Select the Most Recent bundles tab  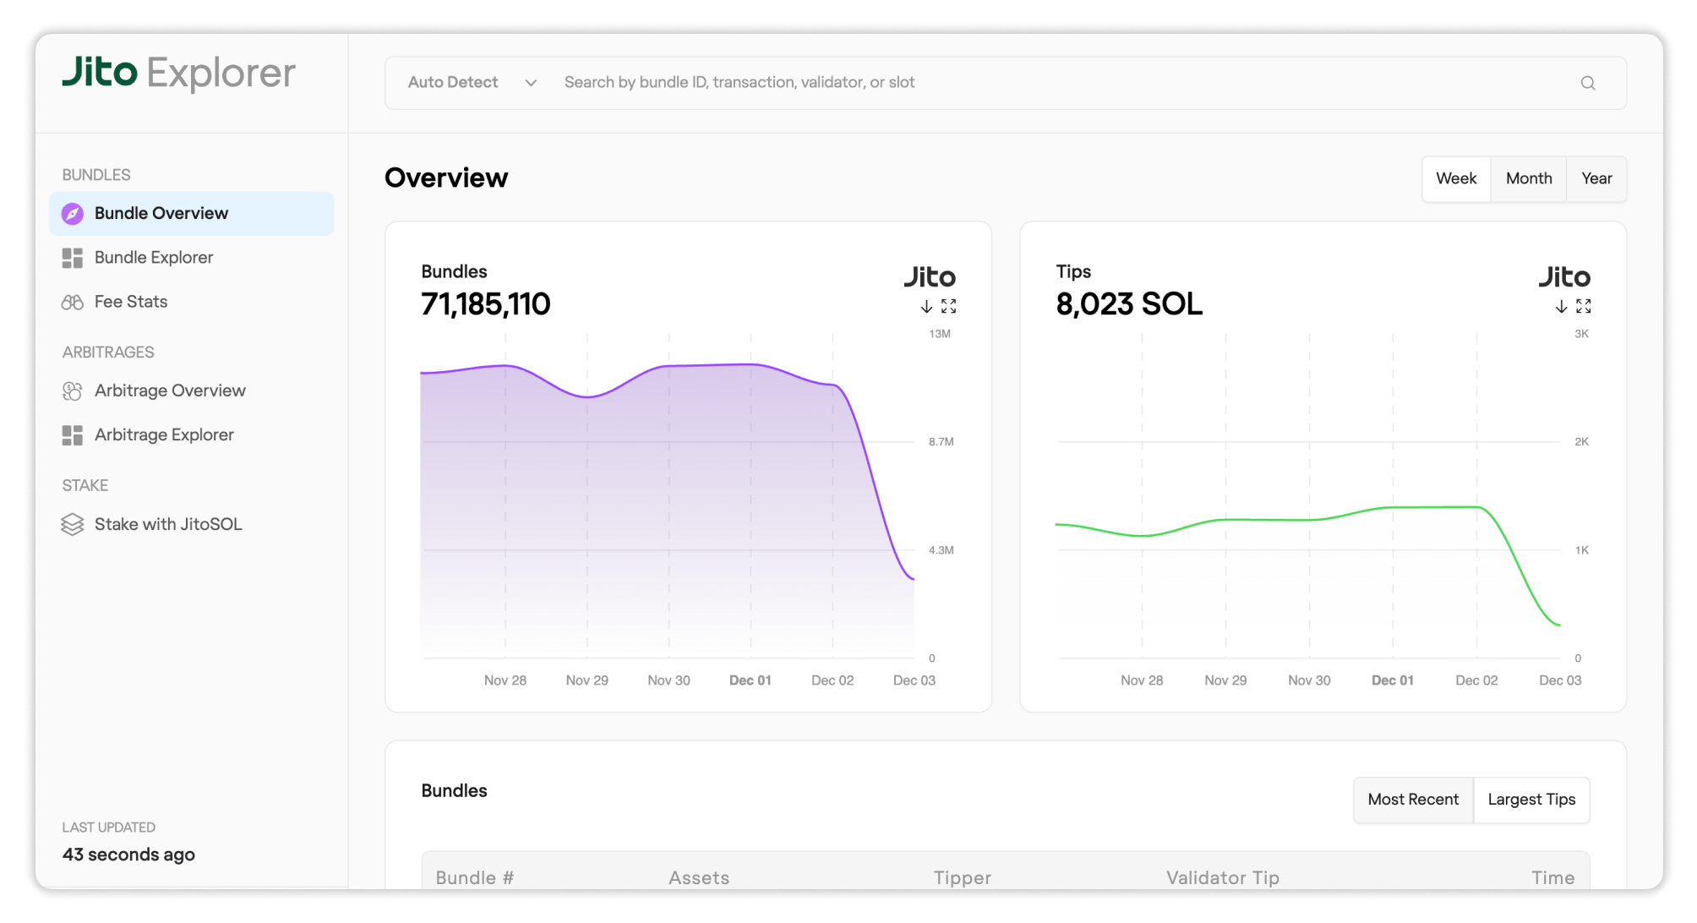point(1412,800)
